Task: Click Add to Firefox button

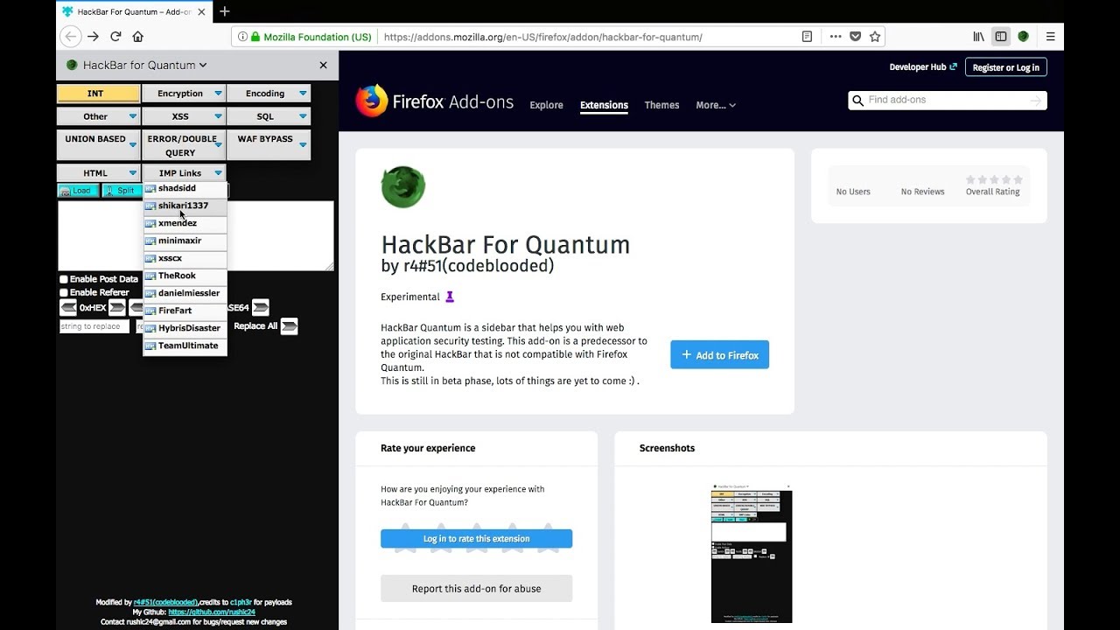Action: tap(719, 354)
